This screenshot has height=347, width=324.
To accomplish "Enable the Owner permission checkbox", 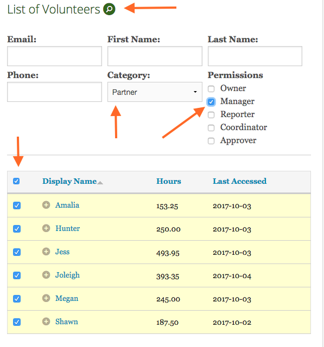I will point(211,89).
